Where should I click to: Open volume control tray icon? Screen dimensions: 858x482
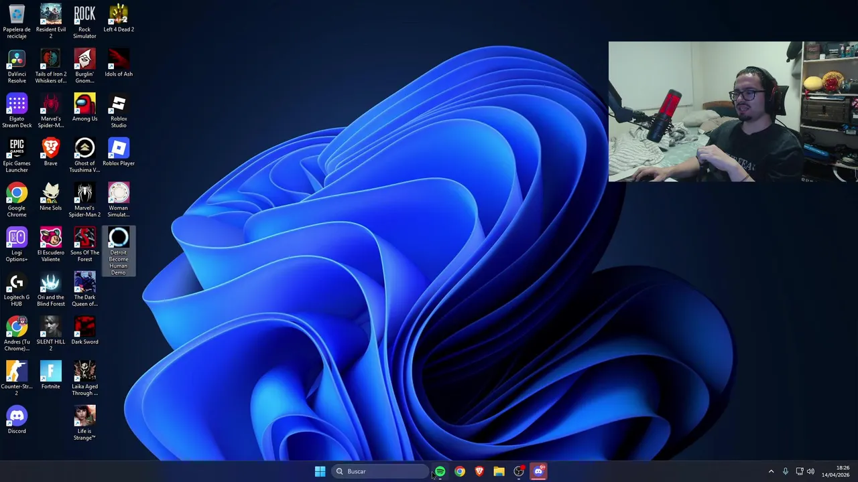click(x=810, y=471)
